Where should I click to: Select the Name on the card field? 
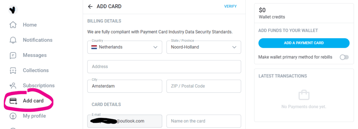204,121
